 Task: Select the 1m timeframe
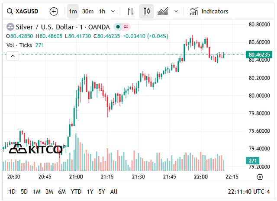[73, 11]
